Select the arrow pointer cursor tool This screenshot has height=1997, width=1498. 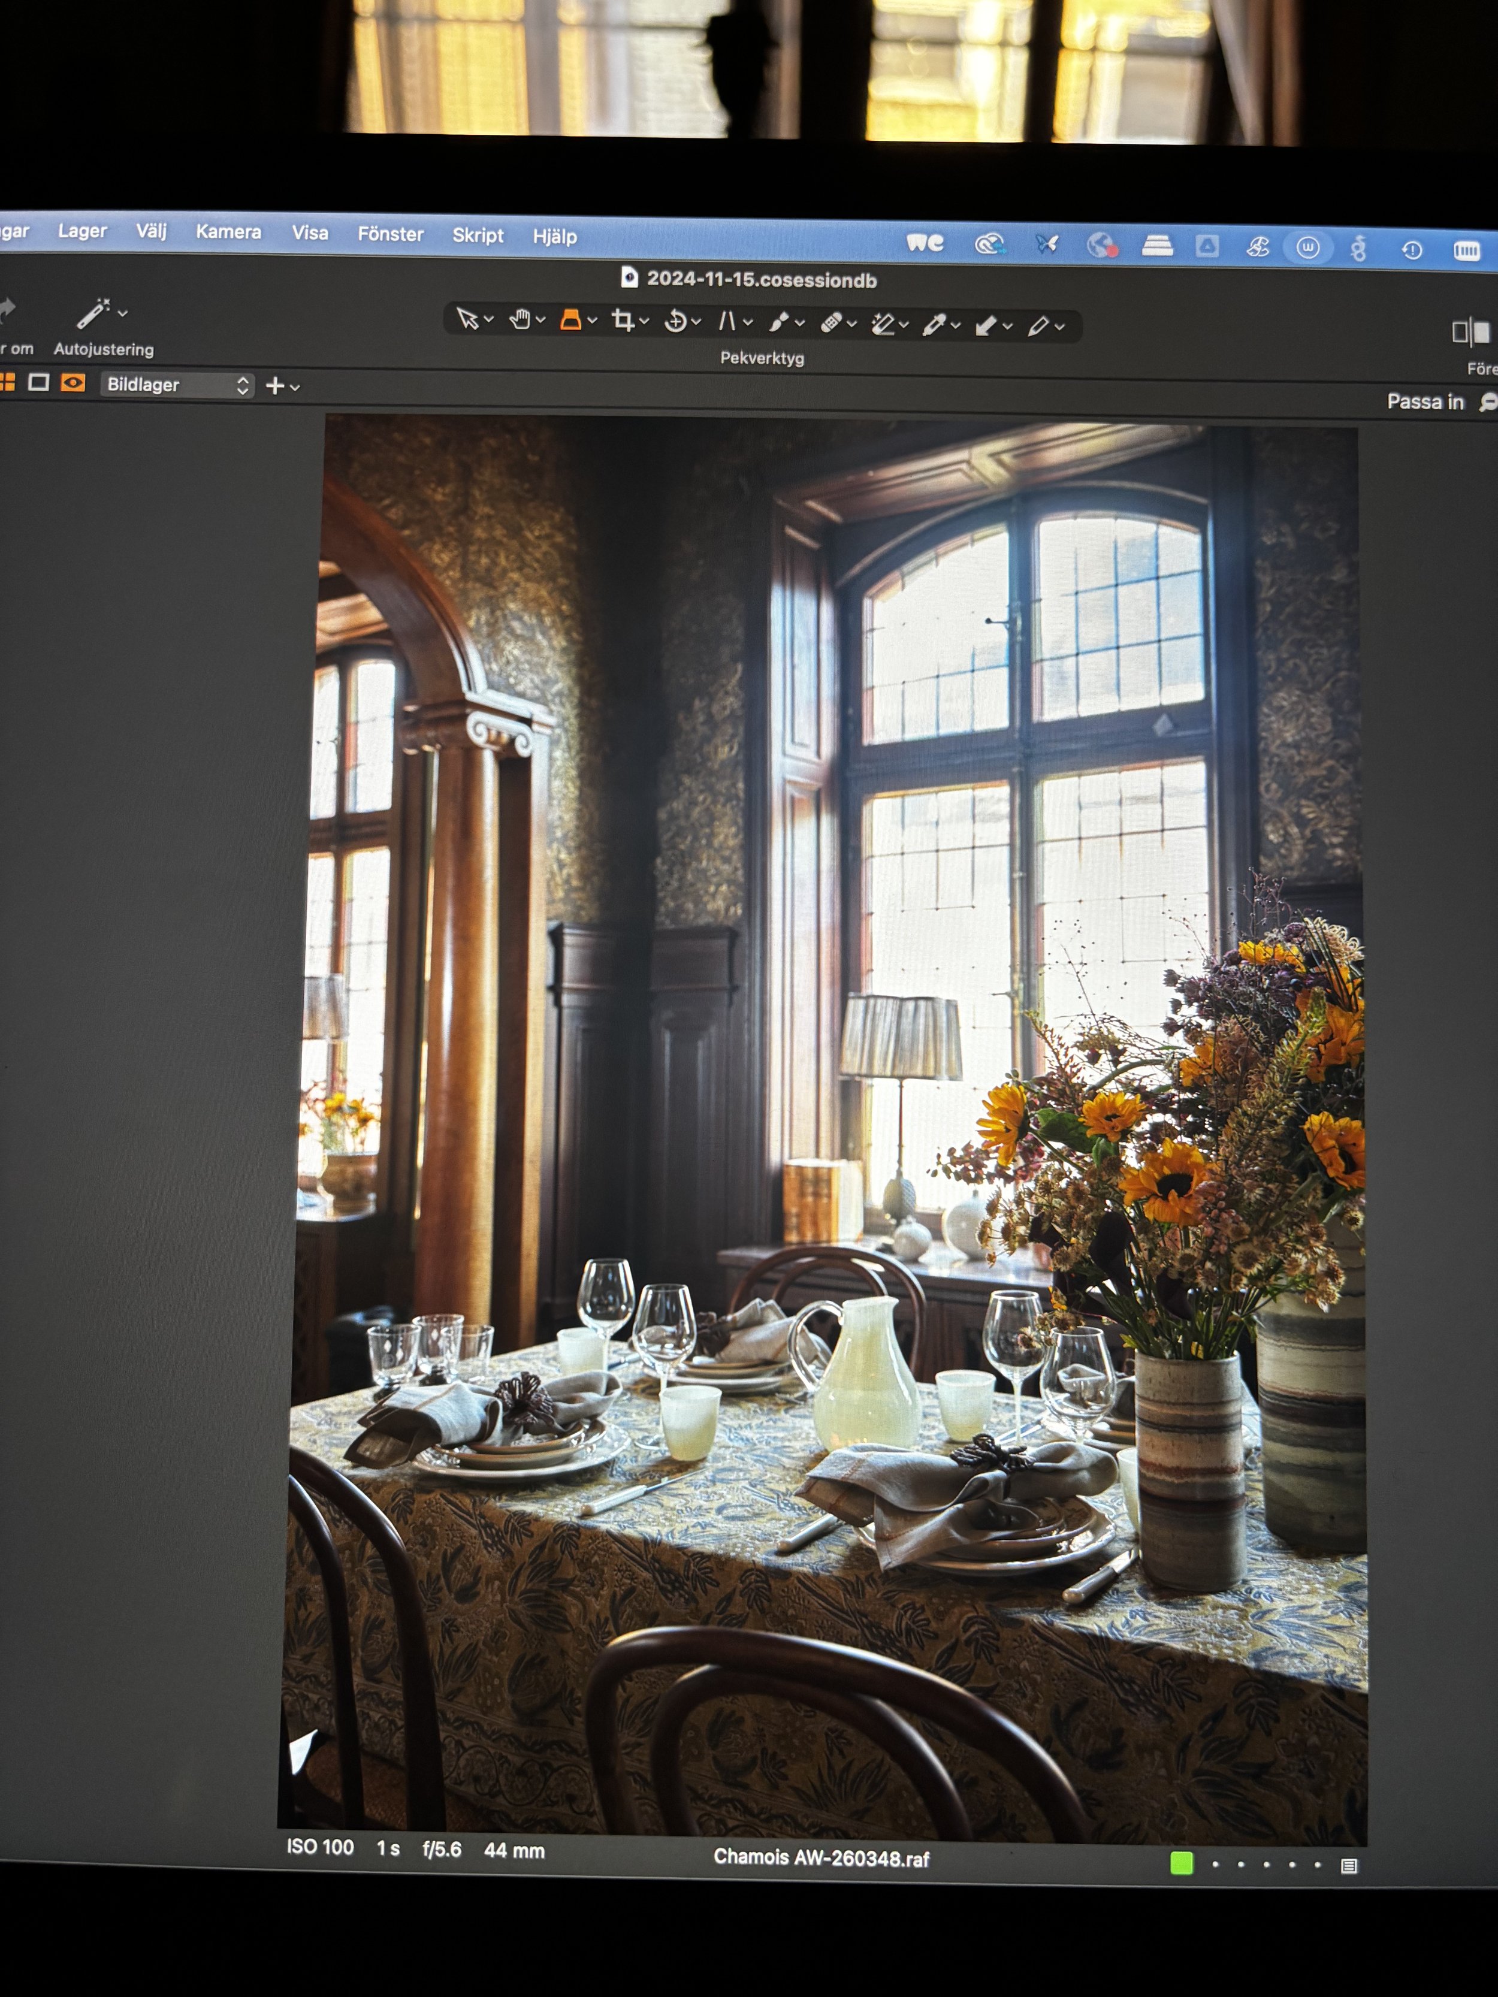coord(467,319)
